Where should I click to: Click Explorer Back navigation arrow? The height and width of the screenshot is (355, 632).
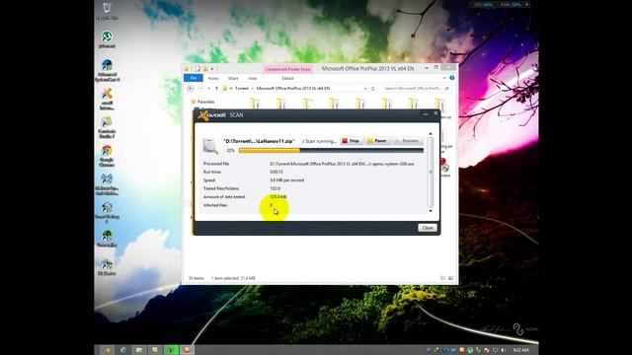click(191, 88)
